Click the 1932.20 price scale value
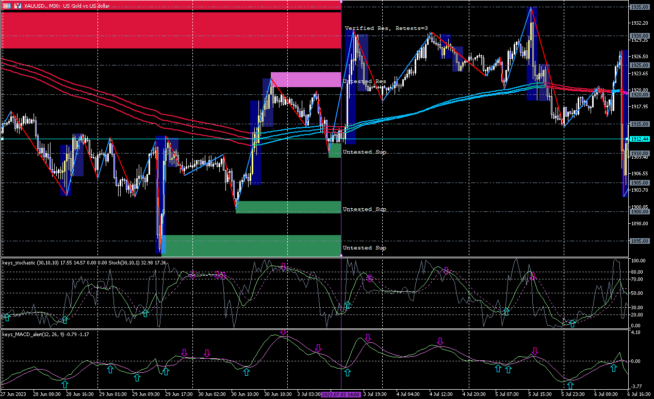654x399 pixels. click(x=640, y=23)
